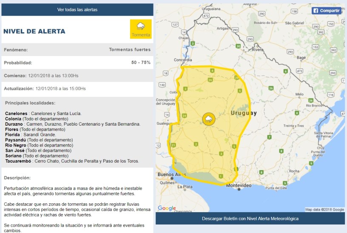Image resolution: width=347 pixels, height=233 pixels.
Task: Click the Punta del Este map label
Action: point(275,188)
